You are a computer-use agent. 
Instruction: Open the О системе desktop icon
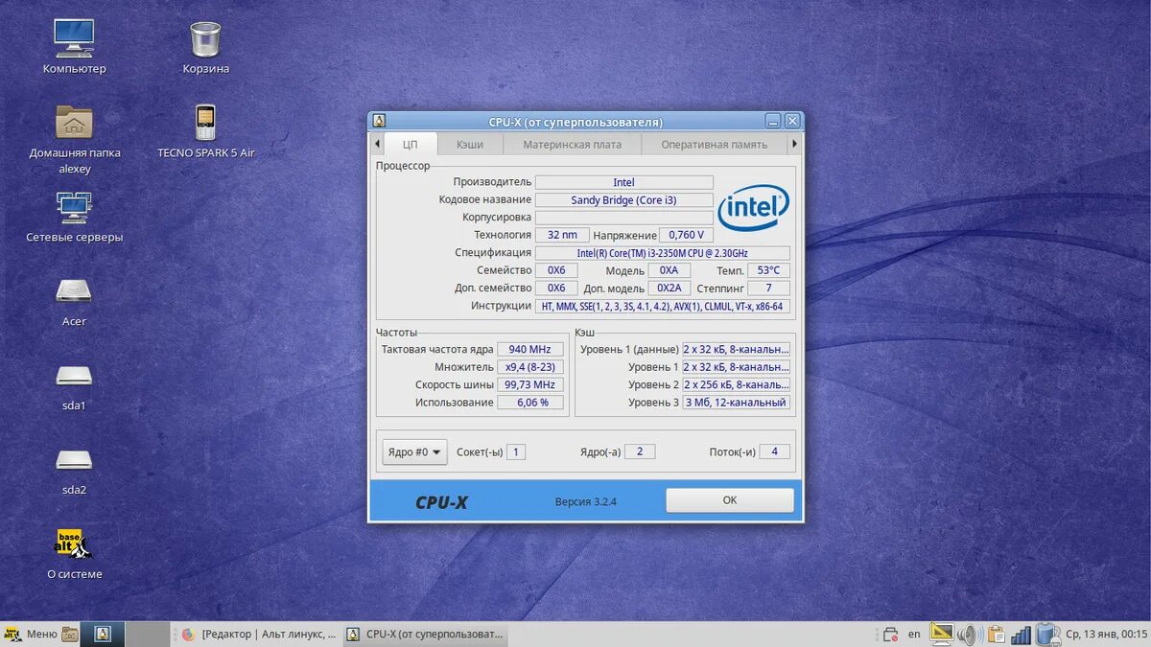tap(74, 543)
